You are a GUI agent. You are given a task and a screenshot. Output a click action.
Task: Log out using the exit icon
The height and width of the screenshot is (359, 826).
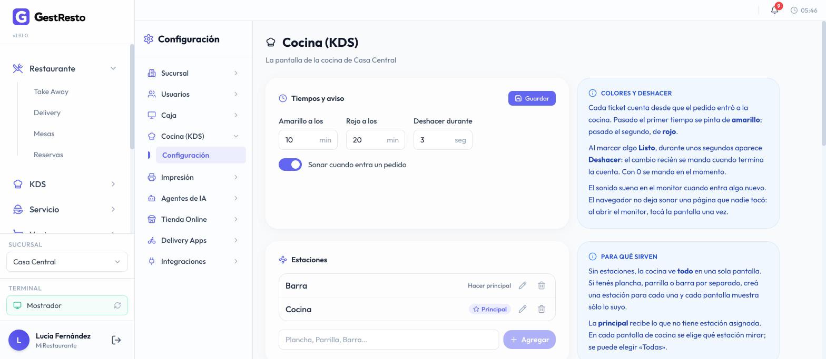pyautogui.click(x=116, y=340)
